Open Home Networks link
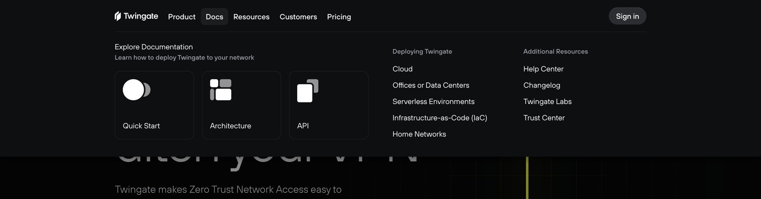 (x=419, y=134)
